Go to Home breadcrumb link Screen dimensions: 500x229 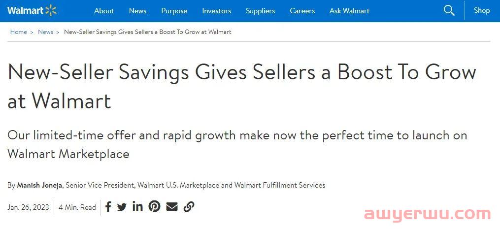[x=19, y=32]
